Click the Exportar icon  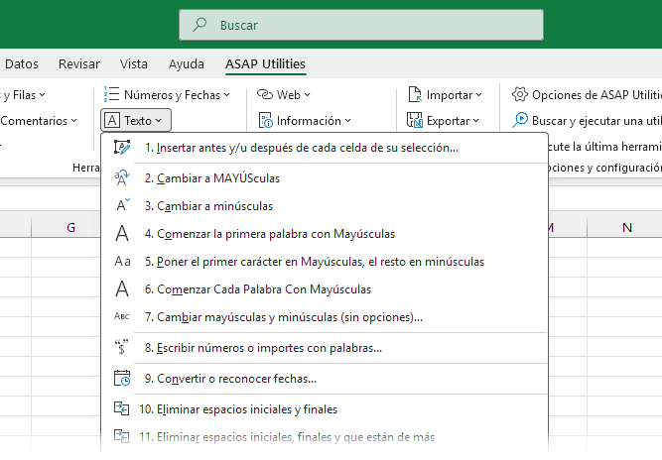[414, 120]
